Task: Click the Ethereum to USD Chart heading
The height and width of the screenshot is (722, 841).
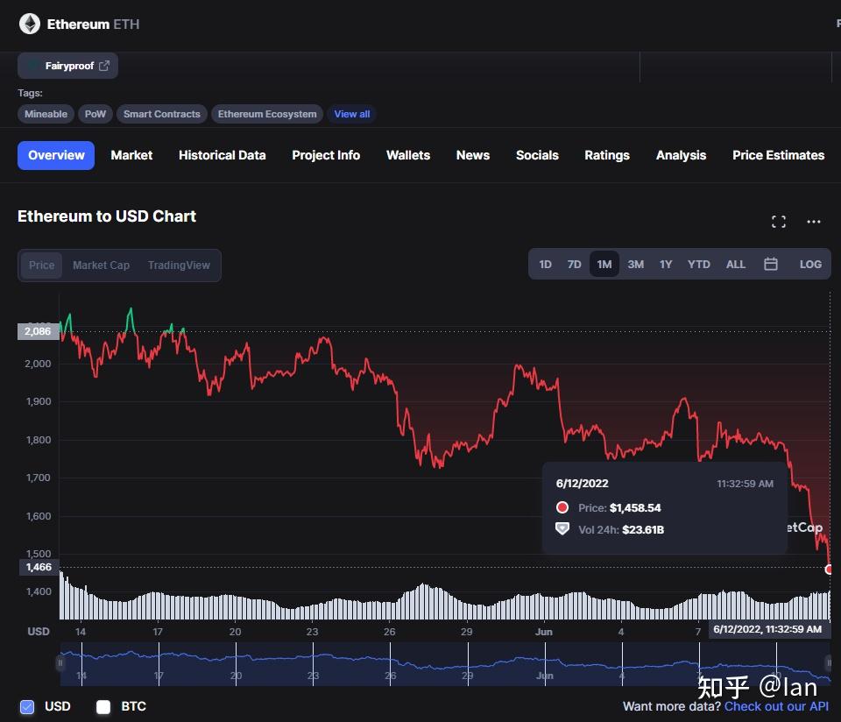Action: click(x=107, y=216)
